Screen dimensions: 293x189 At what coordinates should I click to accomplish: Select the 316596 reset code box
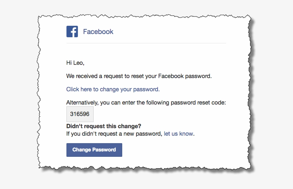80,114
